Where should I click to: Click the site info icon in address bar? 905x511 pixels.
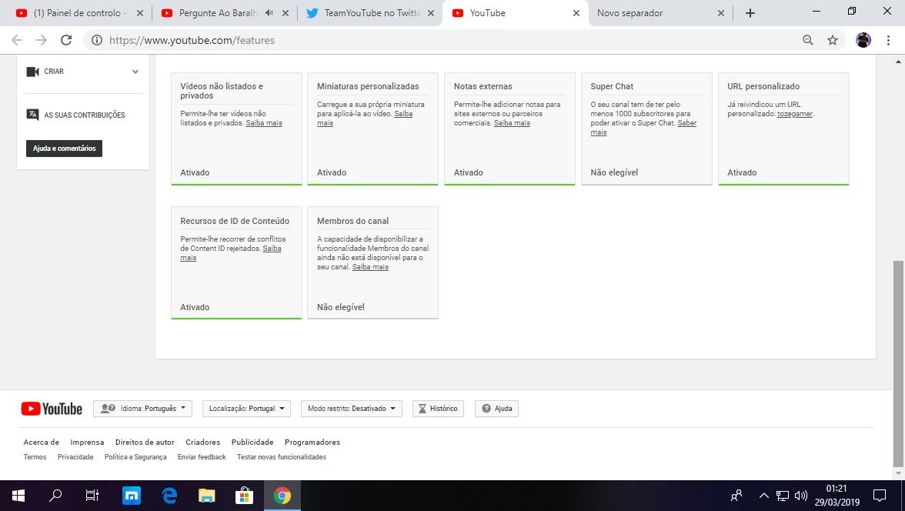97,40
